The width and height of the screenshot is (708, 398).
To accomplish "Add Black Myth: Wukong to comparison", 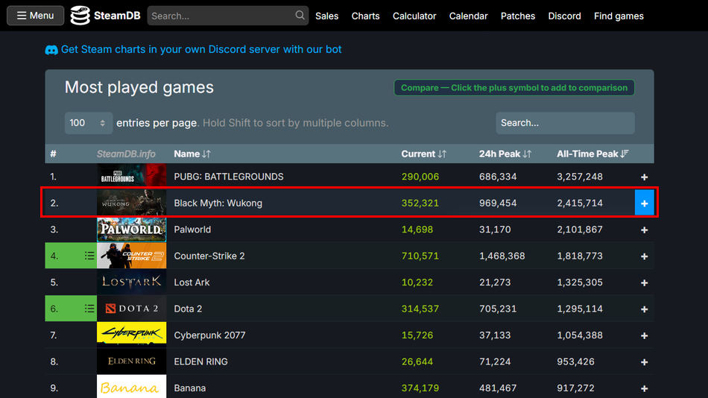I will click(x=644, y=203).
